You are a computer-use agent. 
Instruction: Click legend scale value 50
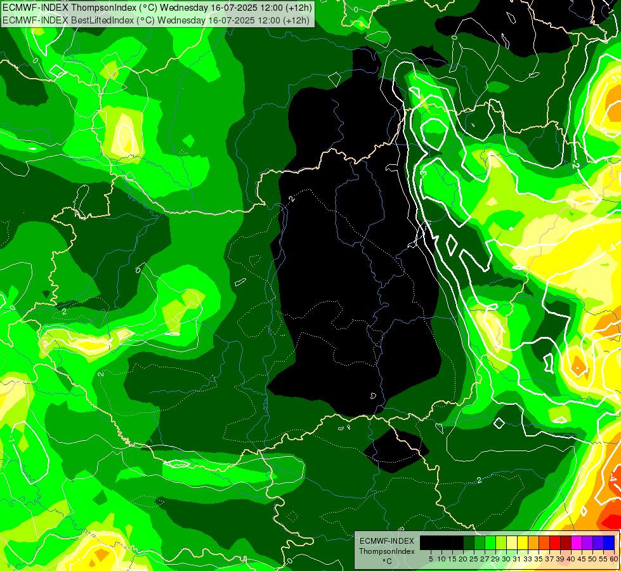[593, 559]
